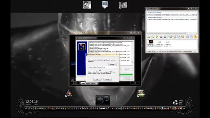Click the green Mount play icon
Screen dimensions: 210x118
[x=157, y=37]
